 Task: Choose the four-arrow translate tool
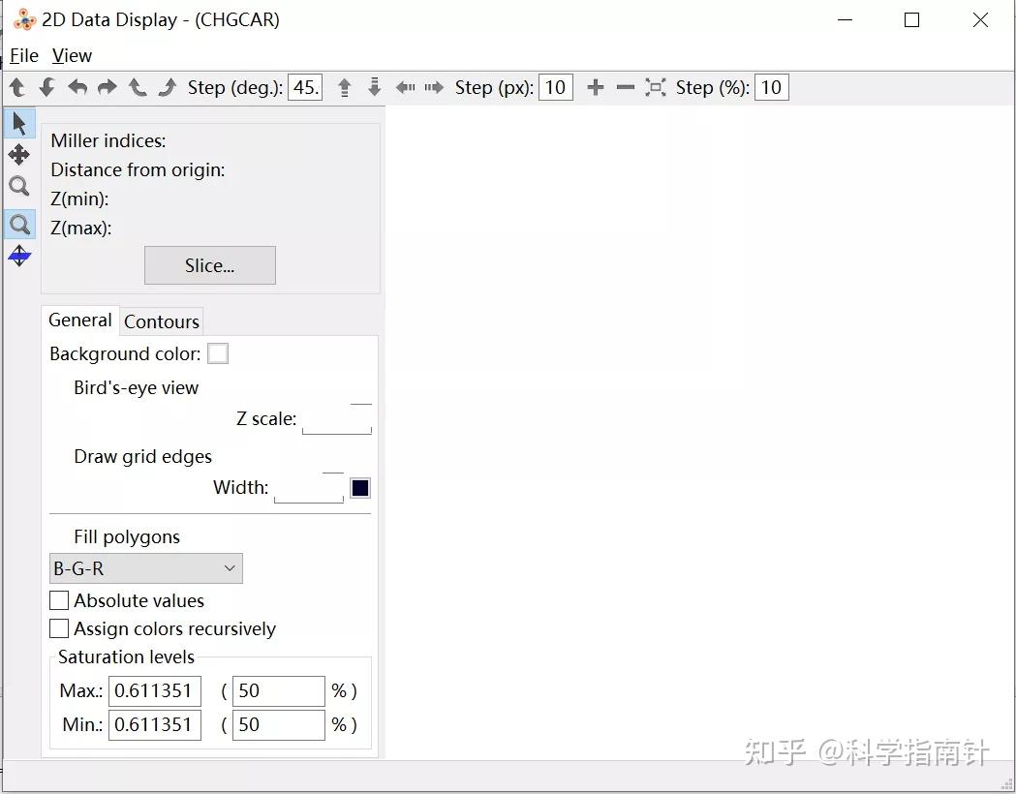pos(19,155)
